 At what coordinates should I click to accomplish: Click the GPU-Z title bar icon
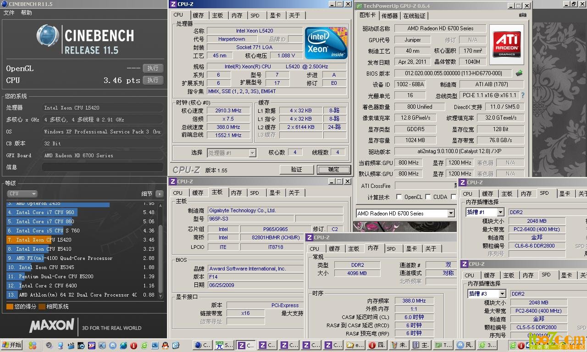coord(359,5)
